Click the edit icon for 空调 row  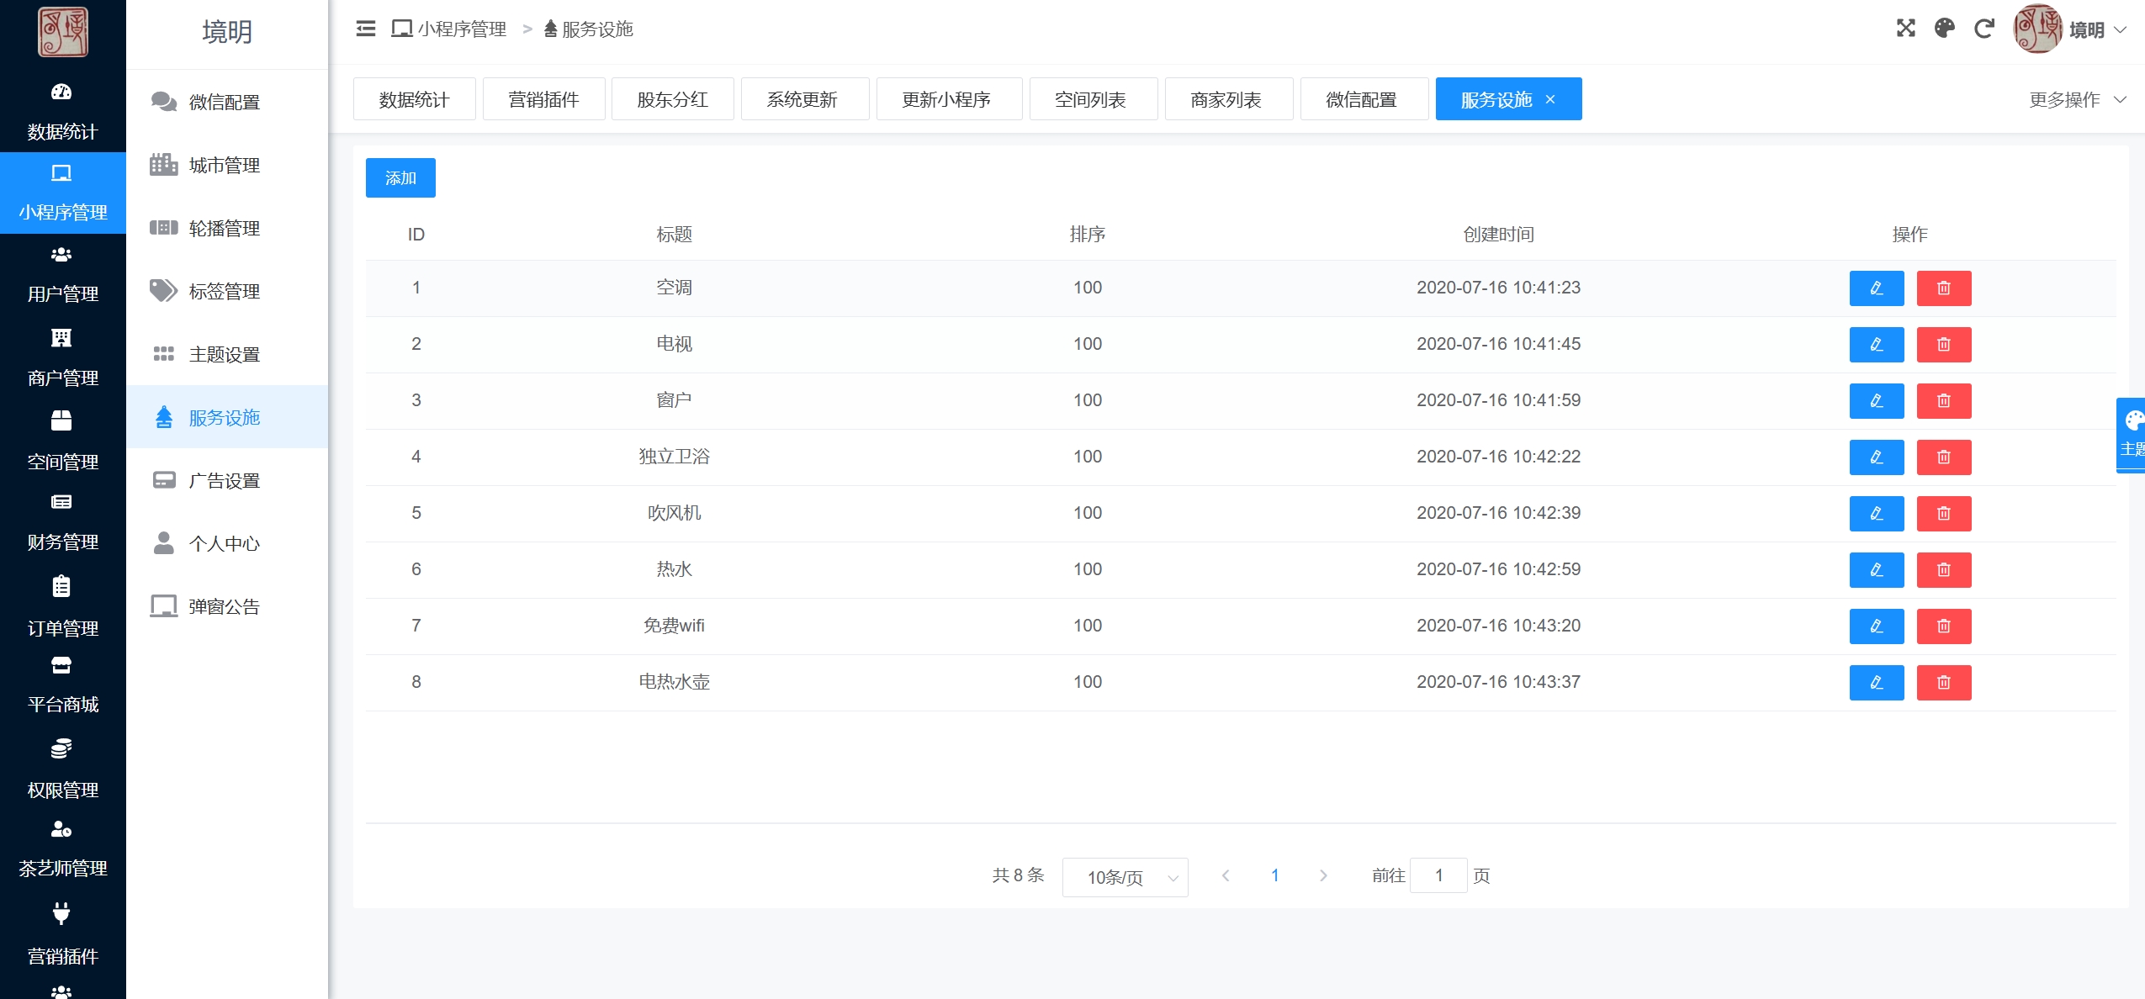[x=1876, y=288]
